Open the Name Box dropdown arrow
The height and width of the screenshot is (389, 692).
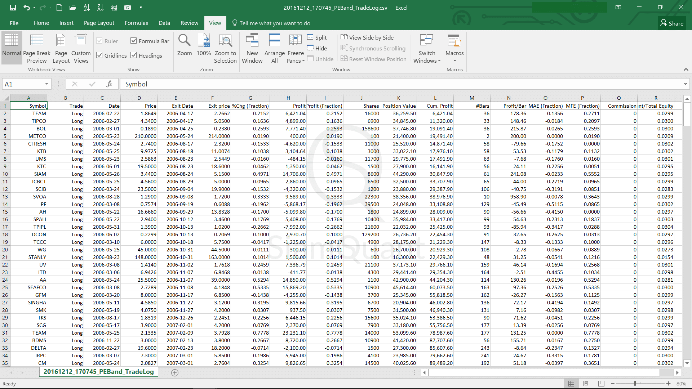click(46, 84)
